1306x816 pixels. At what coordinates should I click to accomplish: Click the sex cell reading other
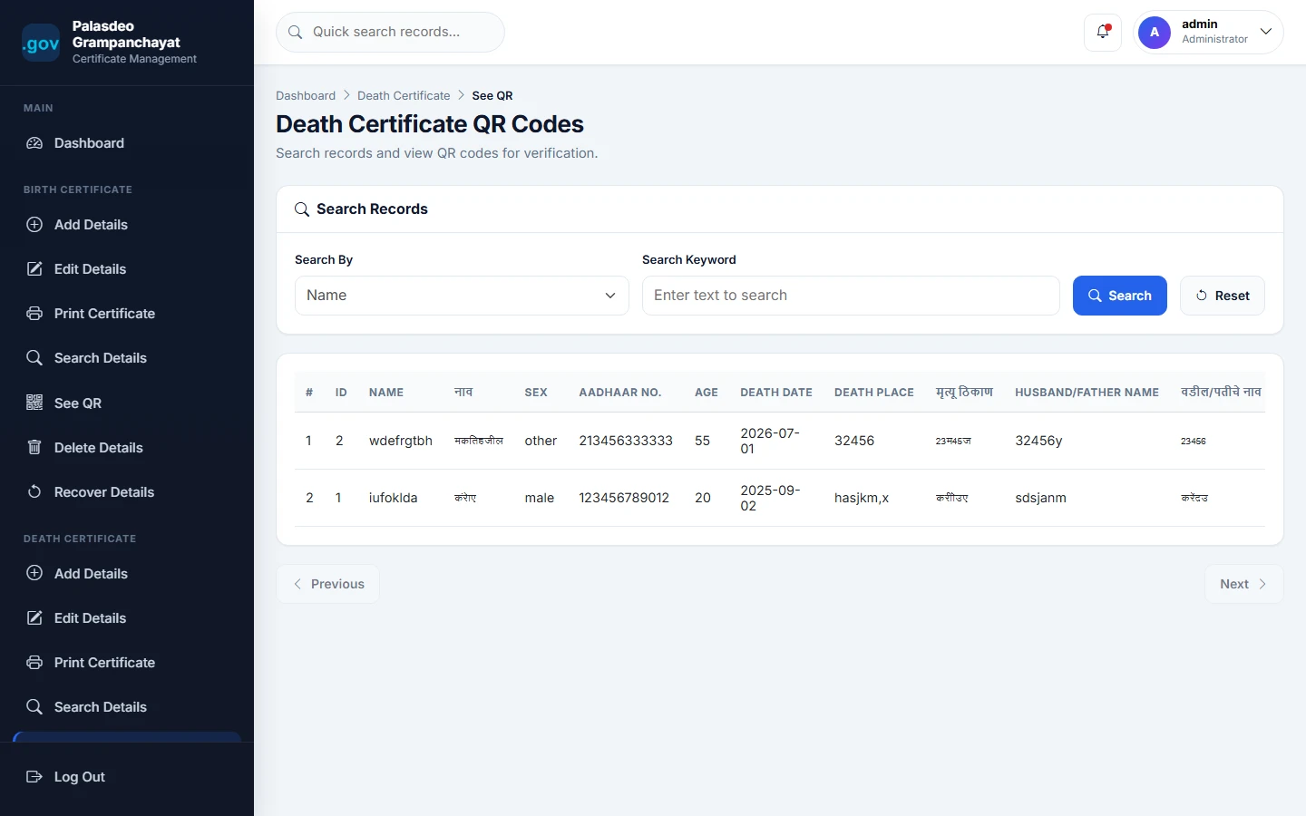coord(541,441)
